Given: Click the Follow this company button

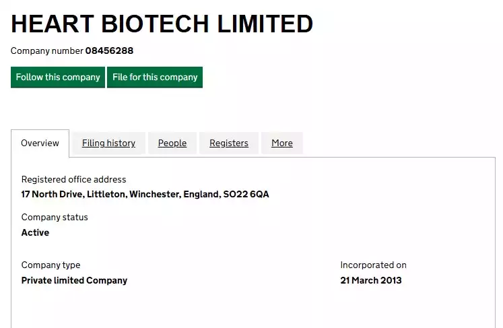Looking at the screenshot, I should coord(58,77).
